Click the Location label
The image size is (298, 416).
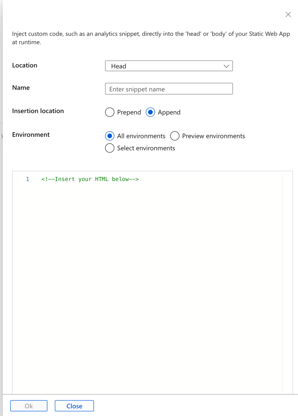pos(25,65)
